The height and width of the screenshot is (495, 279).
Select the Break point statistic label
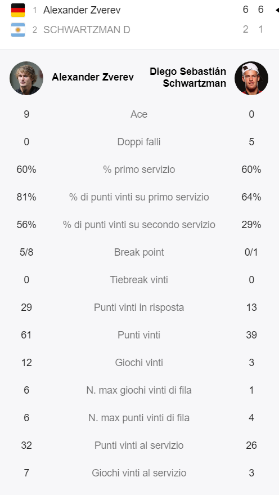point(139,252)
